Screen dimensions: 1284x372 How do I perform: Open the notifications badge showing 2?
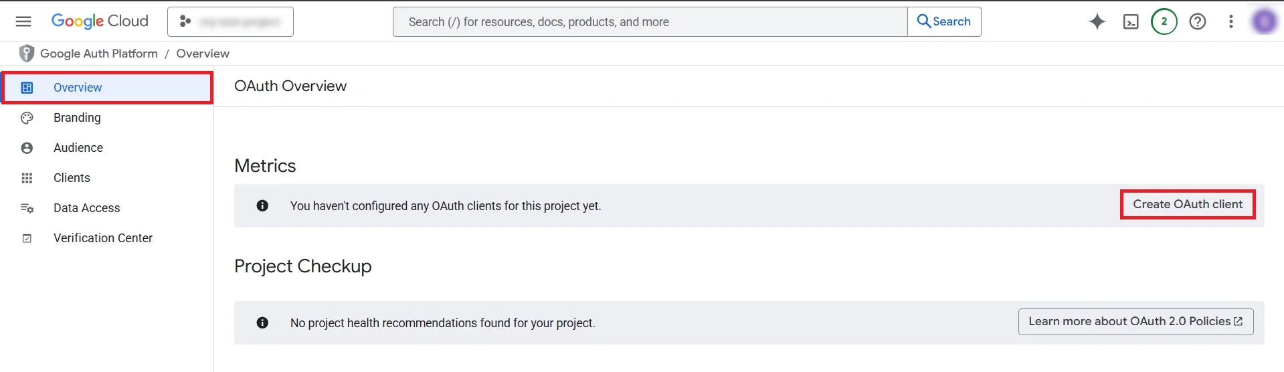click(1164, 22)
